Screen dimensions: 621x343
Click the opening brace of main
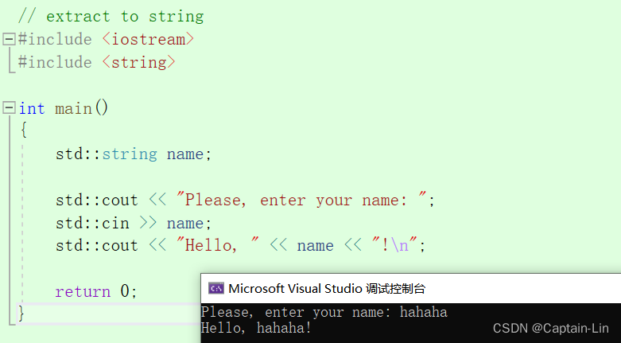(x=24, y=130)
